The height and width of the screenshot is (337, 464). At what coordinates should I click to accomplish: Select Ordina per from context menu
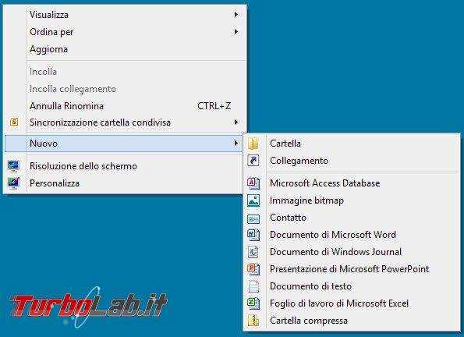pos(124,32)
